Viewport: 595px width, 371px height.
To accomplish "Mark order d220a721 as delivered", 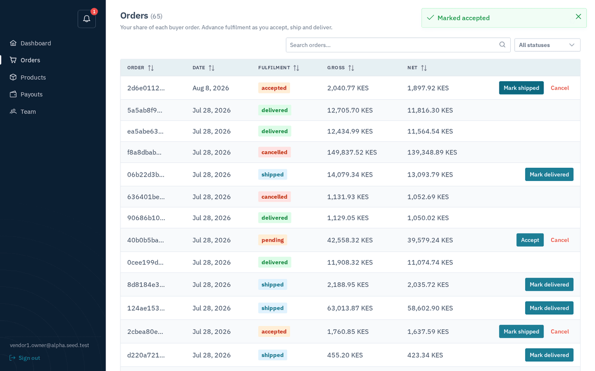I will click(x=549, y=355).
